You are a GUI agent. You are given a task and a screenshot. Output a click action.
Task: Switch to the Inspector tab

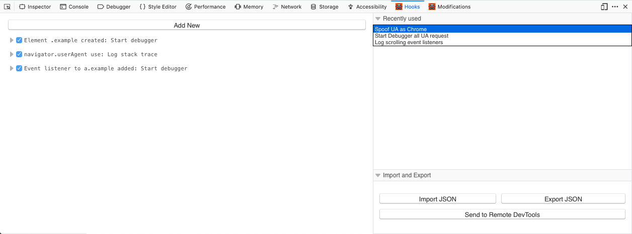tap(35, 7)
